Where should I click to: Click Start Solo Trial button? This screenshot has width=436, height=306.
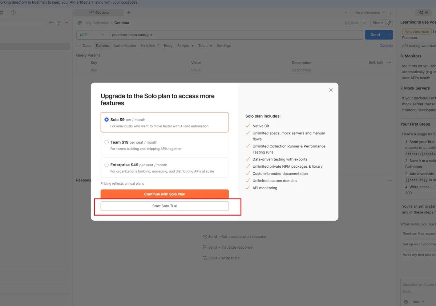pos(165,206)
